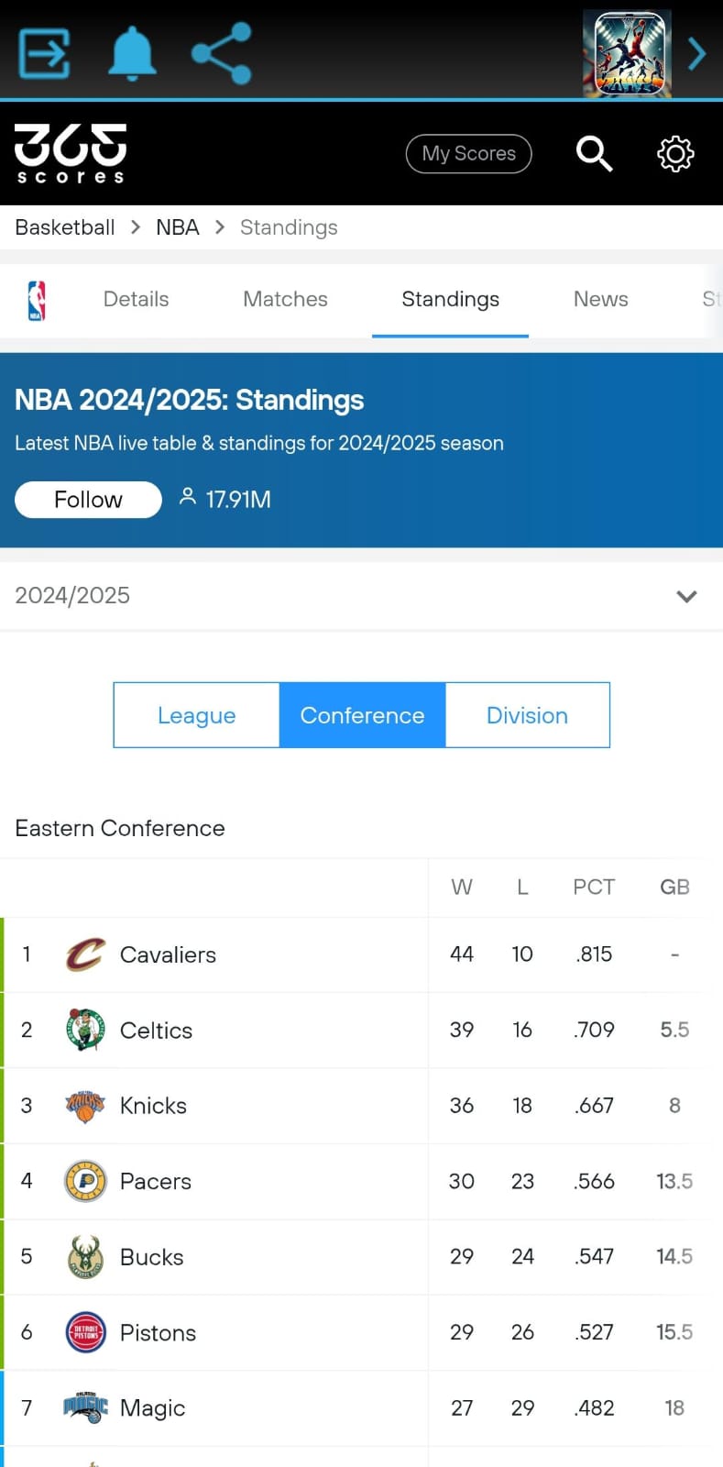
Task: Tap the NBA logo beside Details tab
Action: 37,300
